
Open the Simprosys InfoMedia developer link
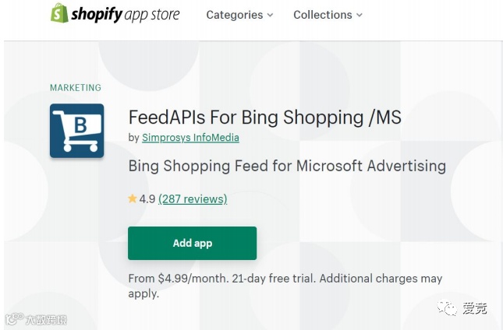pyautogui.click(x=190, y=138)
